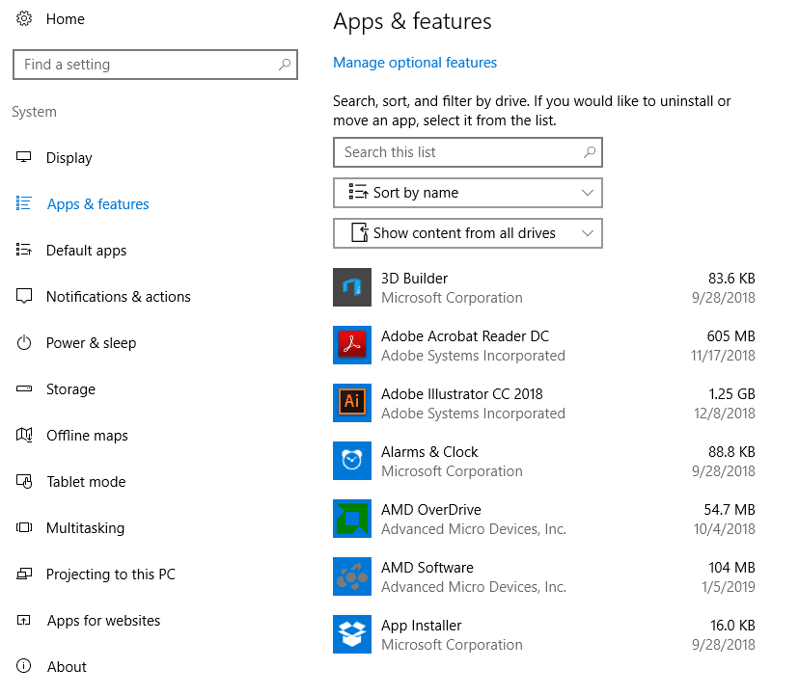799x695 pixels.
Task: Click the Home gear icon
Action: pos(24,19)
